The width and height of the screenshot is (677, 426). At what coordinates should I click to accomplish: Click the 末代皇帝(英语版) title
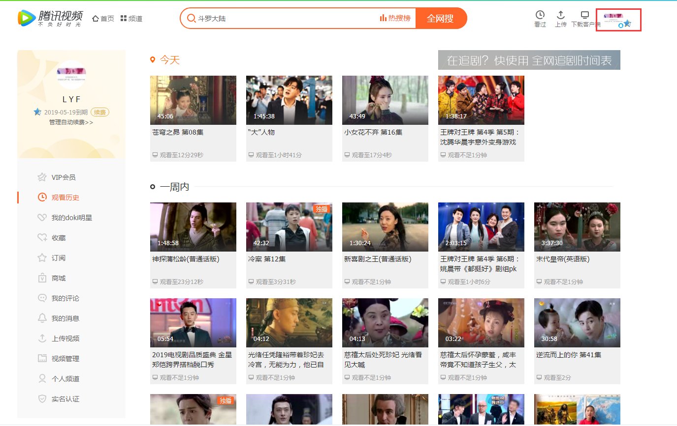tap(563, 259)
